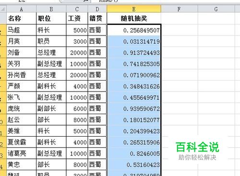Select the name cell 黄忠

pos(22,164)
